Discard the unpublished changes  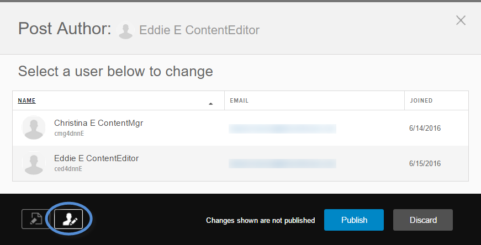coord(423,220)
